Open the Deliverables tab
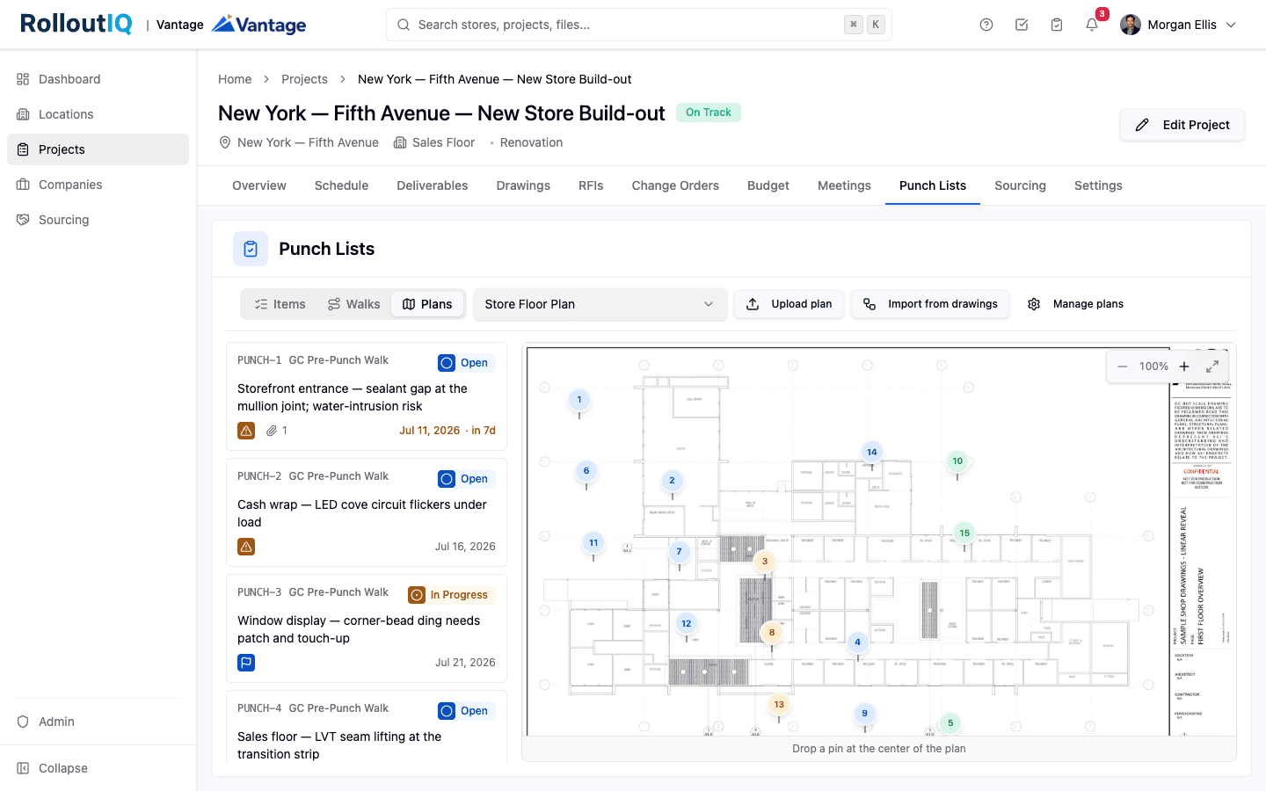Viewport: 1266px width, 791px height. 433,185
